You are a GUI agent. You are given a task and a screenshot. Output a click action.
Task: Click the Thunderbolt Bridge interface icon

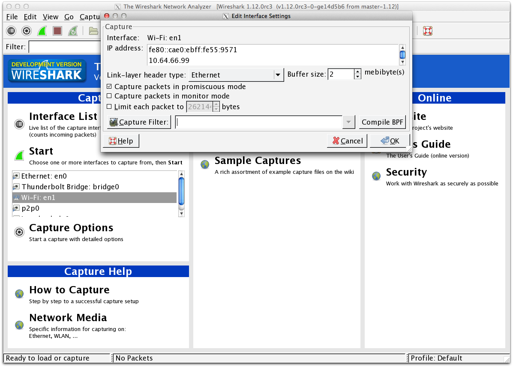pyautogui.click(x=16, y=187)
